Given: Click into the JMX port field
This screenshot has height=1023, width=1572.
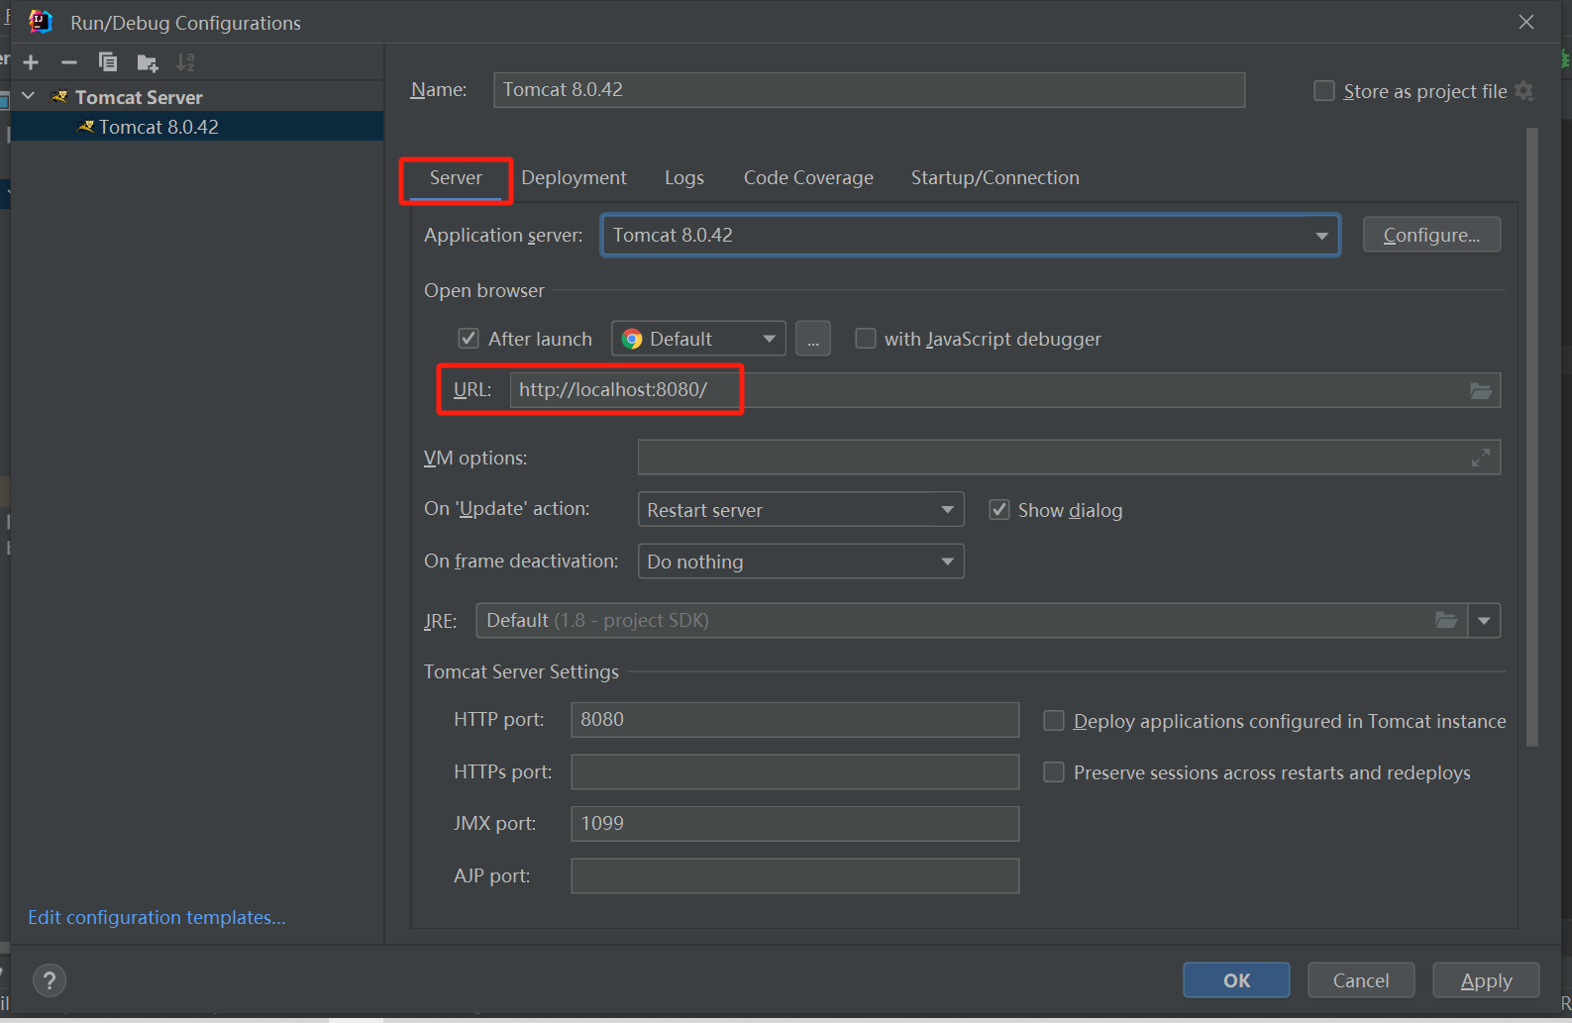Looking at the screenshot, I should (x=794, y=824).
